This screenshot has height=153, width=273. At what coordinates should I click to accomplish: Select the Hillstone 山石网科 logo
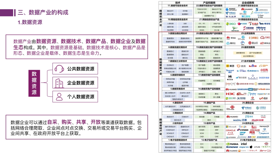pos(261,28)
